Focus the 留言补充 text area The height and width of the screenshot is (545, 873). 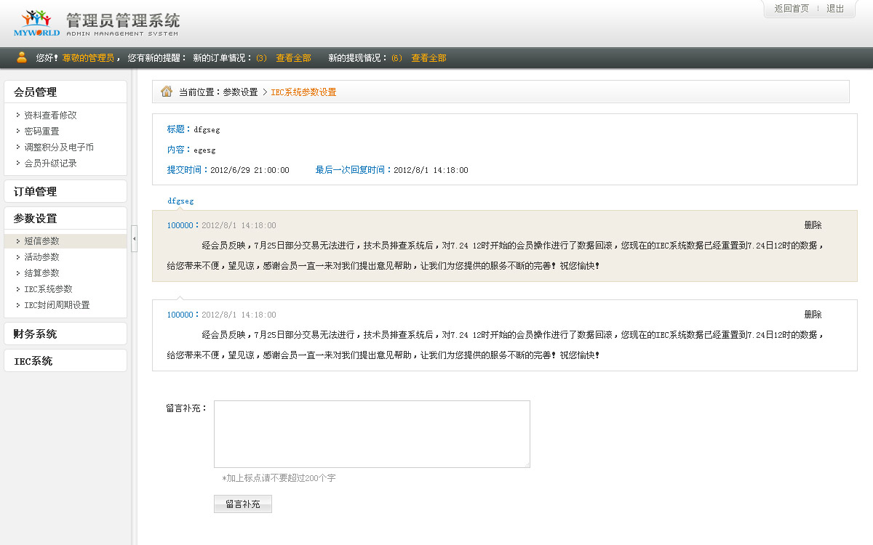click(372, 434)
